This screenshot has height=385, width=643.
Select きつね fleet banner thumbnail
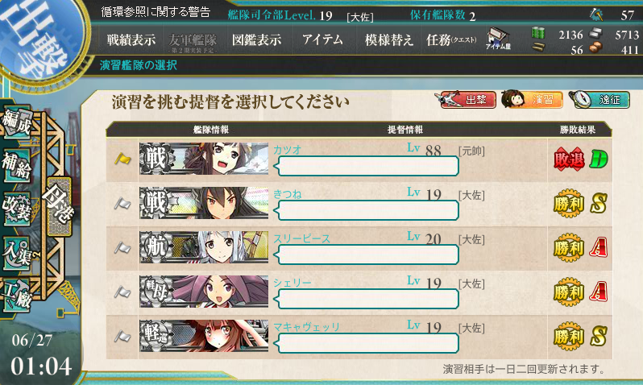(204, 203)
